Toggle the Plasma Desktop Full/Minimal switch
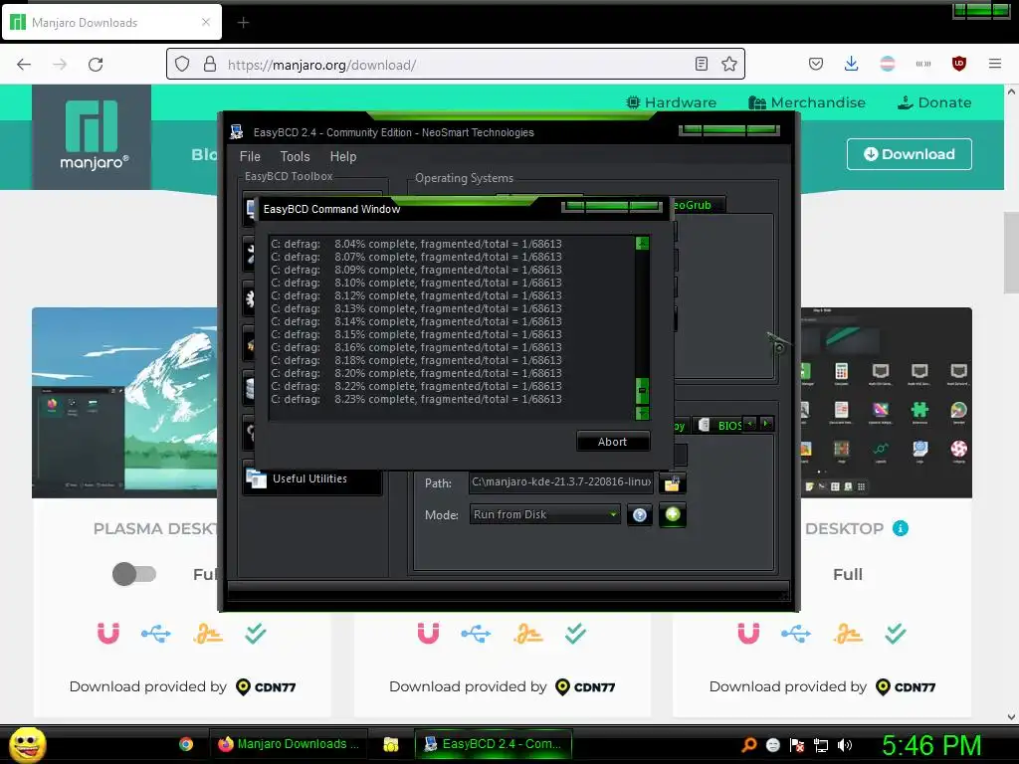This screenshot has width=1019, height=764. click(134, 574)
